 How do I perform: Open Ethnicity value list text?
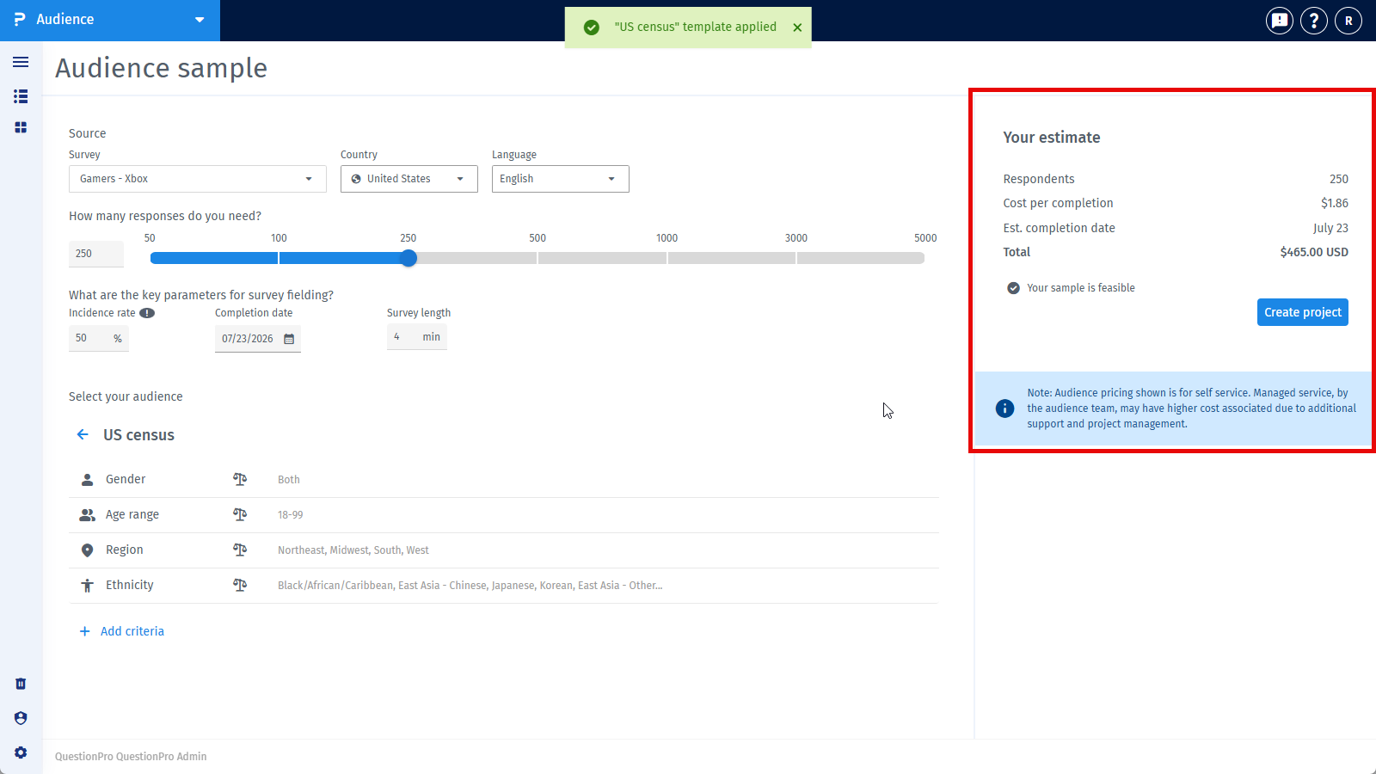pyautogui.click(x=470, y=586)
